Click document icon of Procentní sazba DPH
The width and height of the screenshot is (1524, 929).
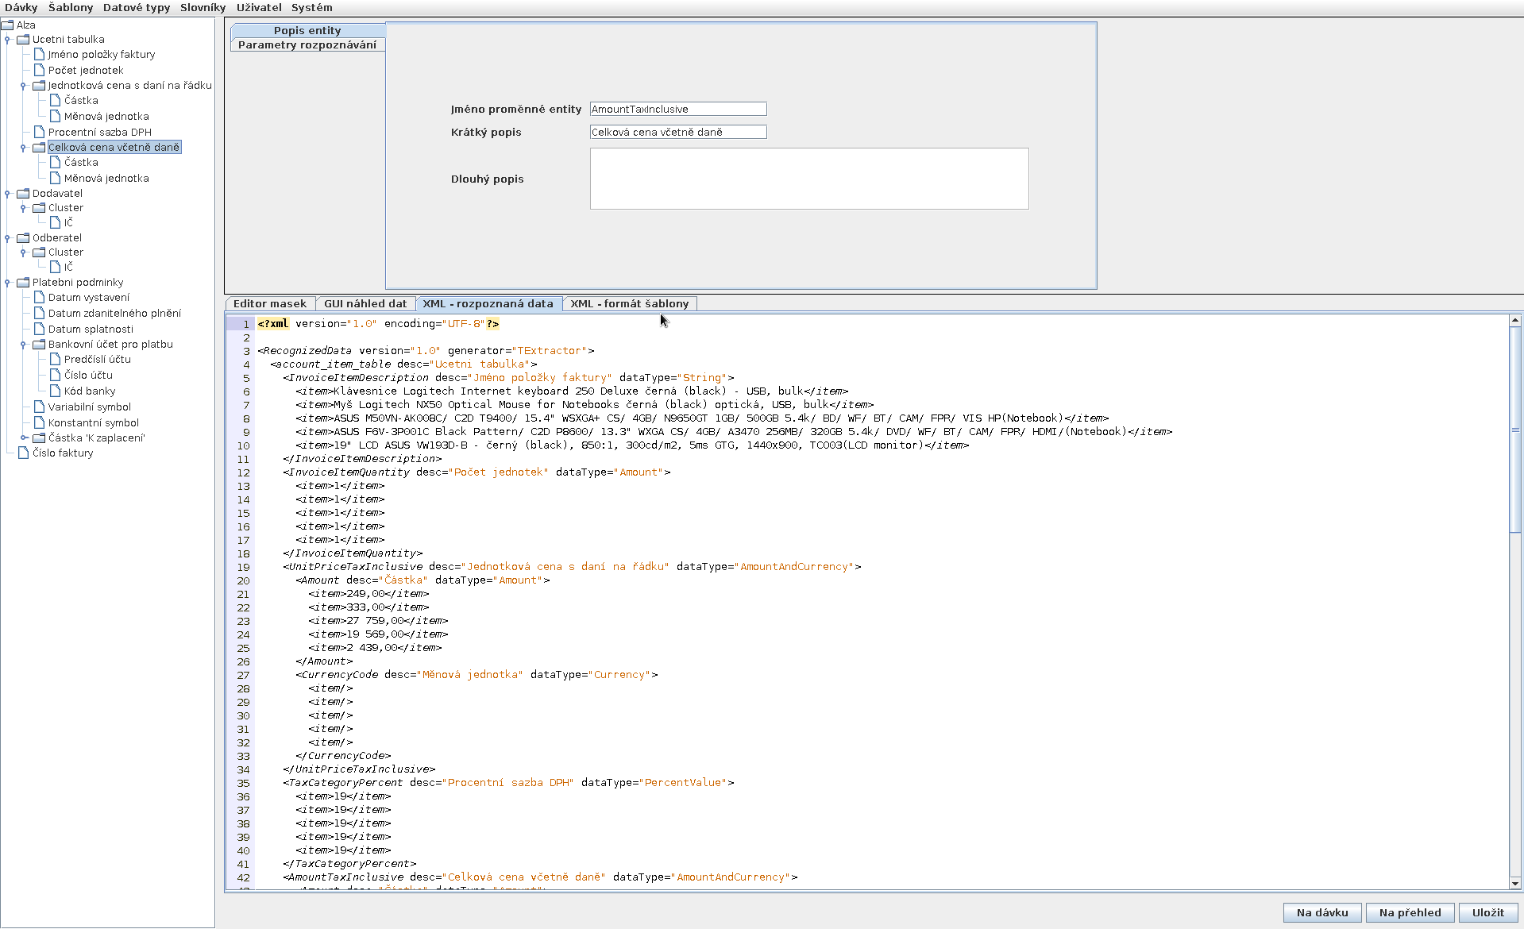click(39, 132)
